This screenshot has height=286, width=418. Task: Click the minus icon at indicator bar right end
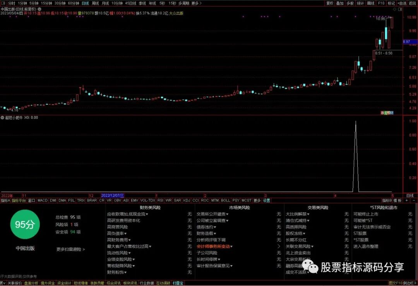[x=414, y=200]
